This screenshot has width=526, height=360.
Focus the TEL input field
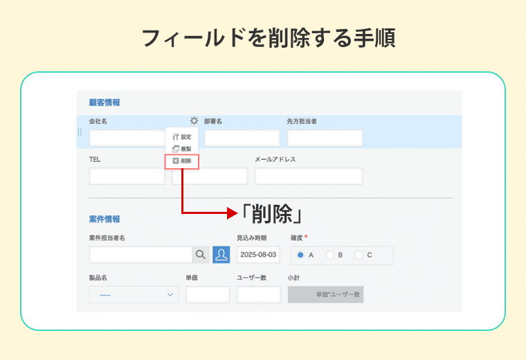coord(127,176)
